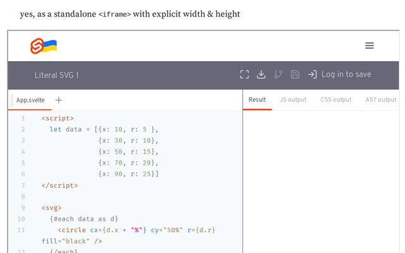Switch to the Result tab
Viewport: 405px width, 253px height.
(257, 100)
